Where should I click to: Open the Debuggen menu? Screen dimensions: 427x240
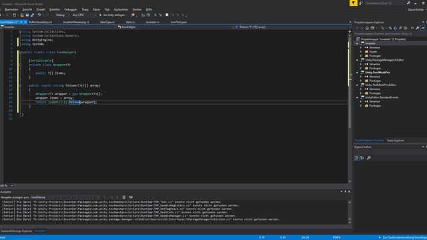click(71, 9)
